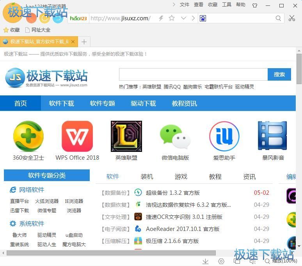The height and width of the screenshot is (266, 302).
Task: Open the 宅霸联机平台 link
Action: pyautogui.click(x=219, y=87)
